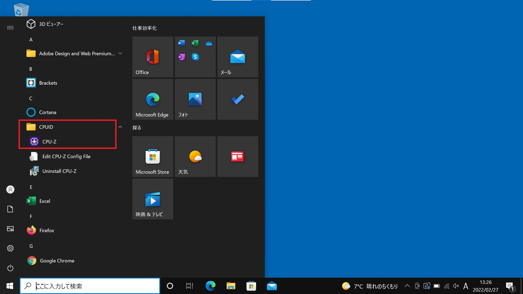Collapse CPUID folder group
523x294 pixels.
(120, 127)
